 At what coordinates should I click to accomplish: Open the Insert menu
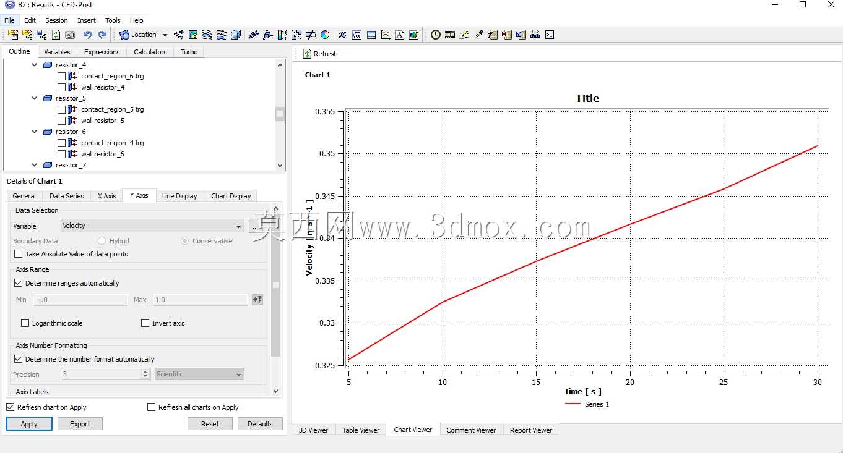87,20
